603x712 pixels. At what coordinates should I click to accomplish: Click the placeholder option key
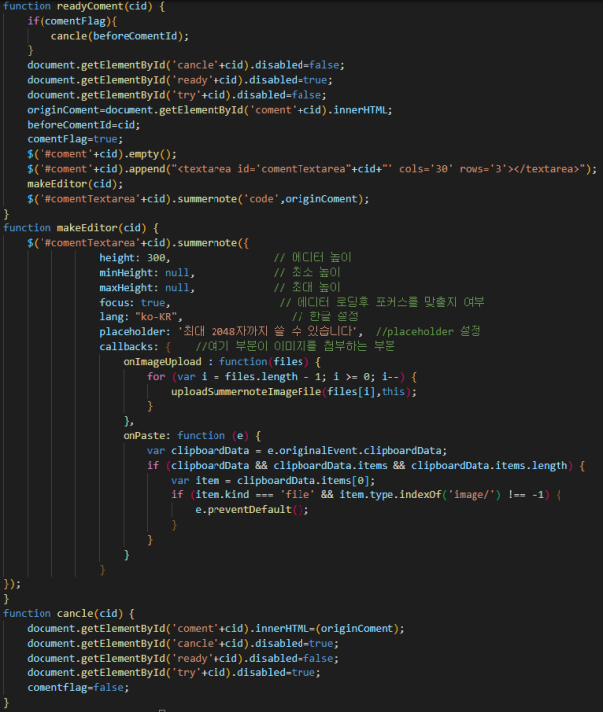pos(134,332)
